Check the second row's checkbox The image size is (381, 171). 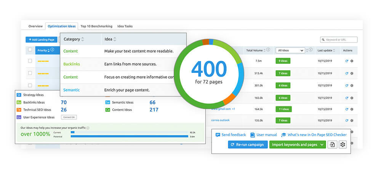click(30, 73)
